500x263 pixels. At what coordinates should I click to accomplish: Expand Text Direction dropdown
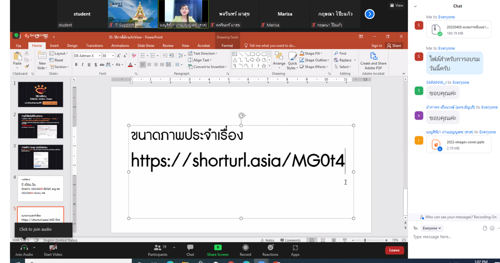pos(202,54)
